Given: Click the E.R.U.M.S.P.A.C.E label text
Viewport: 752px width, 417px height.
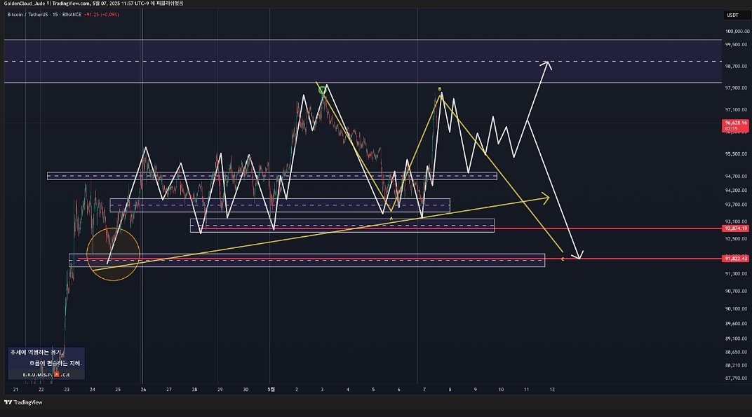Looking at the screenshot, I should (x=46, y=374).
